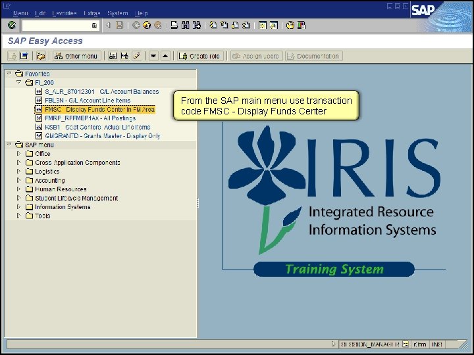
Task: Select FMRP_RFFMEP1AX - All Postings
Action: 90,118
